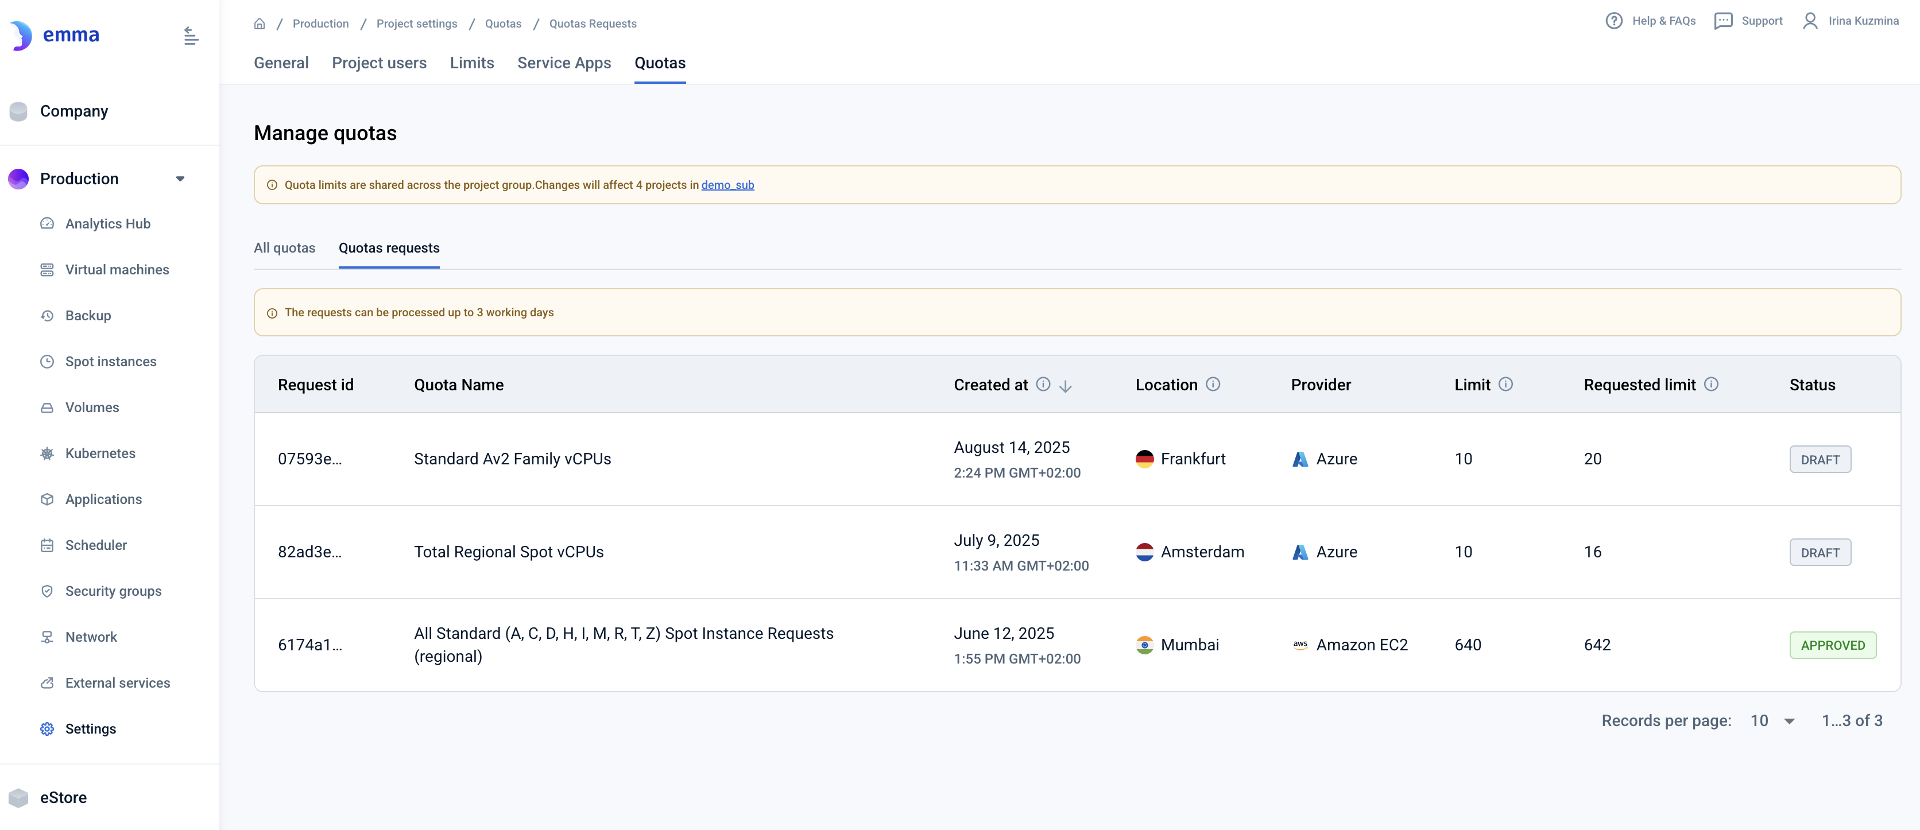
Task: Go to Virtual machines
Action: click(x=117, y=270)
